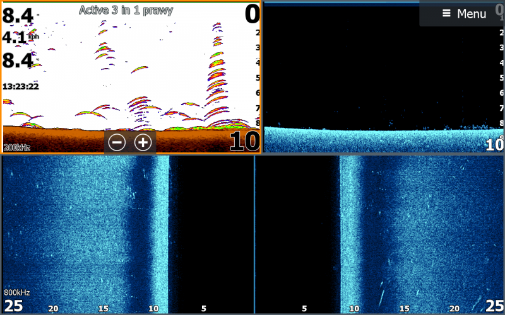This screenshot has height=315, width=505.
Task: Select the 800kHz frequency label
Action: pyautogui.click(x=17, y=292)
